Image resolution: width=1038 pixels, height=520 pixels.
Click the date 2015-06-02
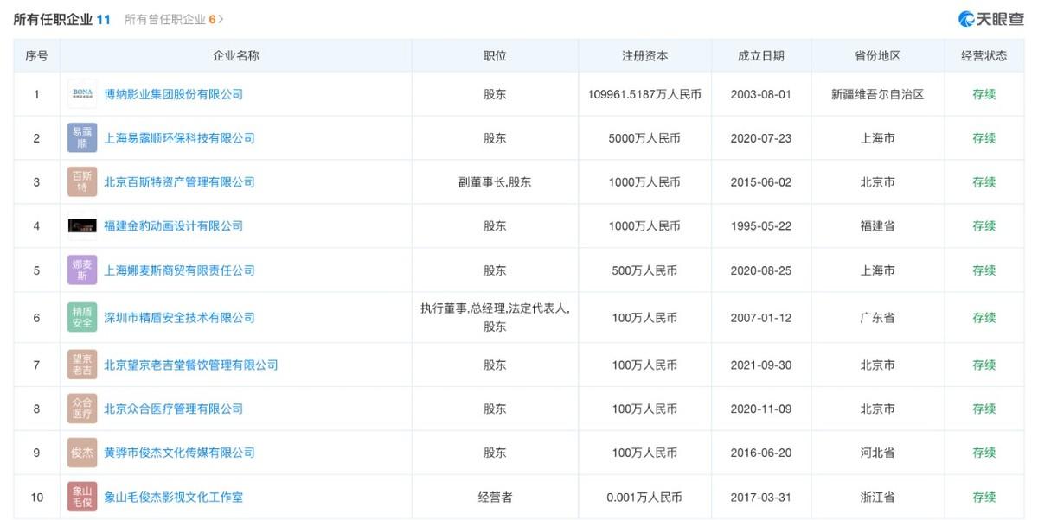761,182
